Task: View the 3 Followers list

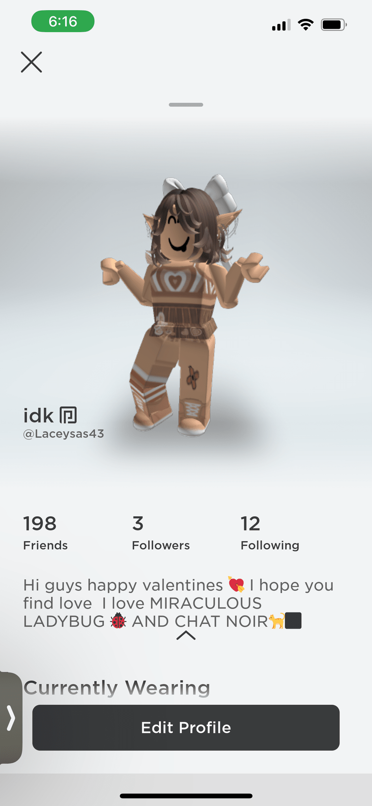Action: (x=161, y=533)
